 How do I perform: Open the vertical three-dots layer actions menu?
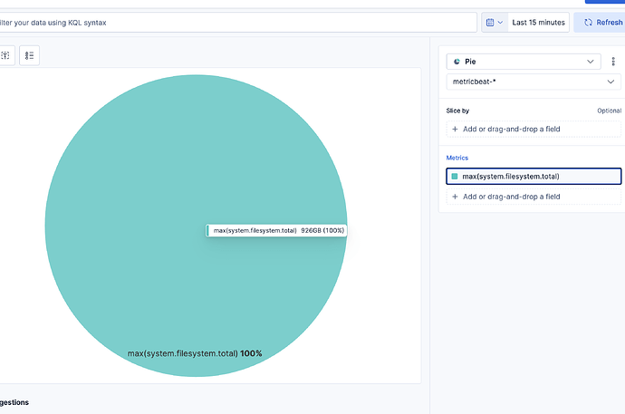pyautogui.click(x=613, y=62)
